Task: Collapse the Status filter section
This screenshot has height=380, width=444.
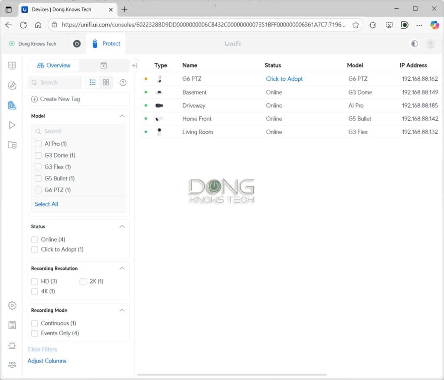Action: [122, 226]
